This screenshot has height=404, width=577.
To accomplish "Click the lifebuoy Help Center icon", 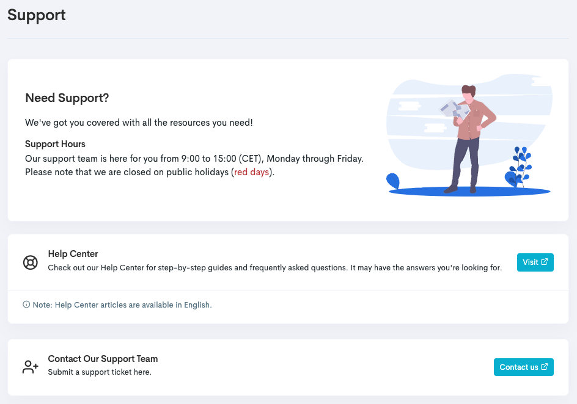I will click(x=31, y=262).
